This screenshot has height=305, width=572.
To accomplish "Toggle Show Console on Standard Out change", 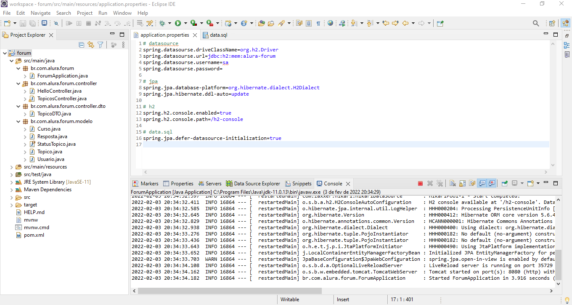I will click(482, 183).
